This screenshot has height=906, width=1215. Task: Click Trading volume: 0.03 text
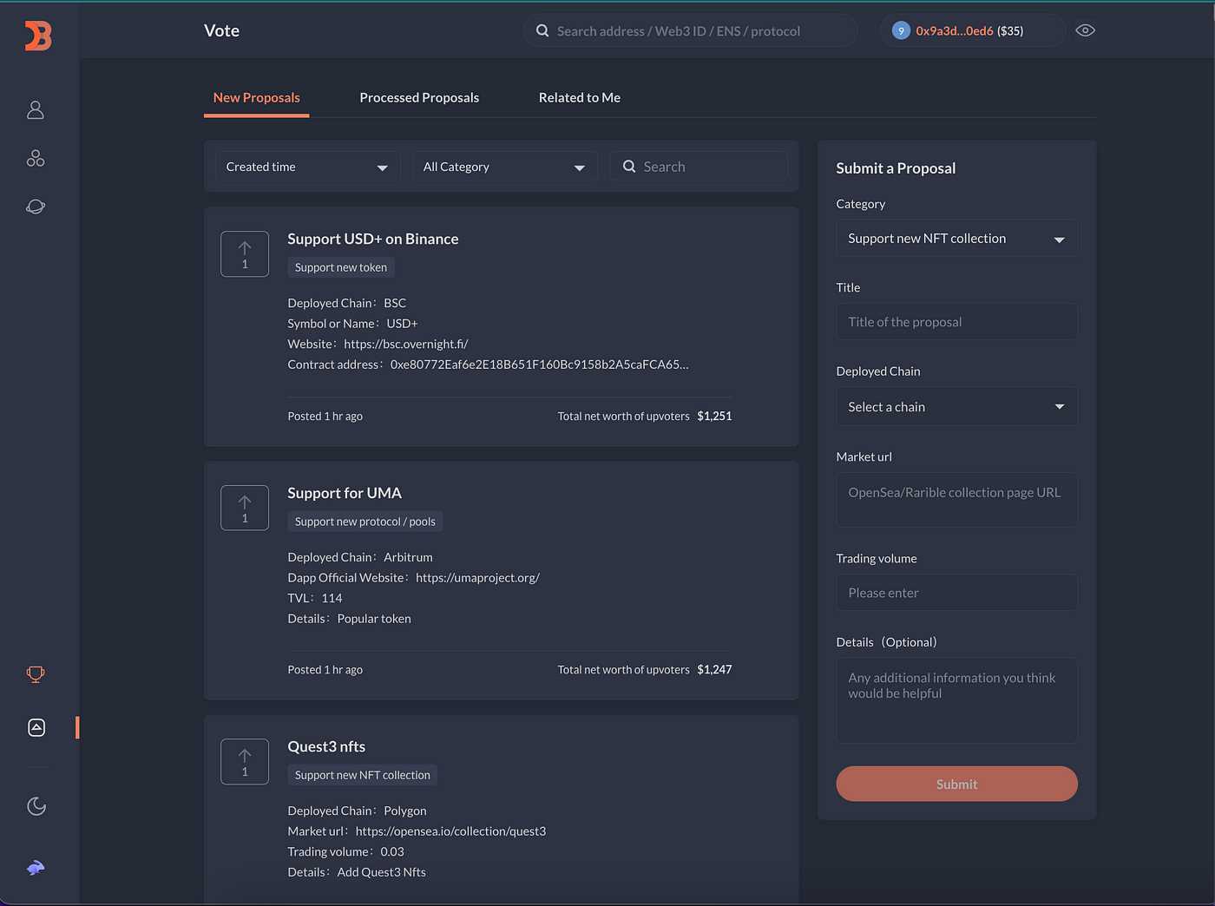point(346,851)
